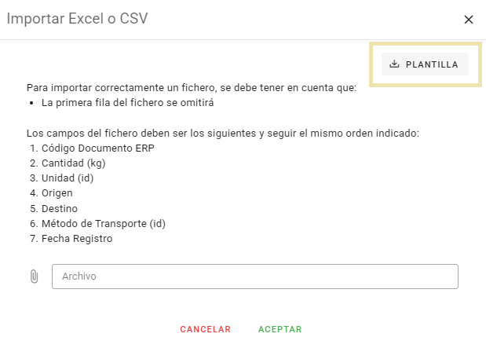Viewport: 486px width, 359px height.
Task: Click the Destino field entry
Action: pyautogui.click(x=59, y=208)
